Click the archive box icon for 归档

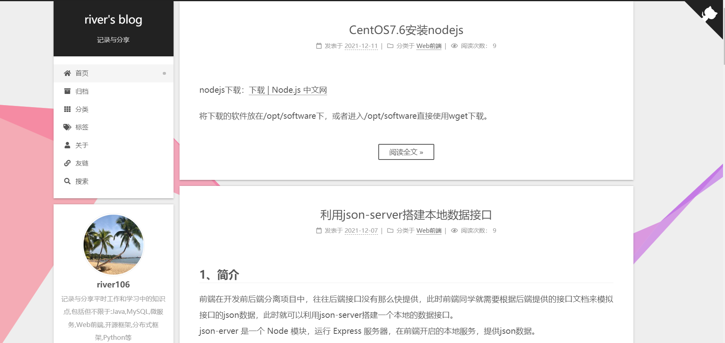pos(67,91)
